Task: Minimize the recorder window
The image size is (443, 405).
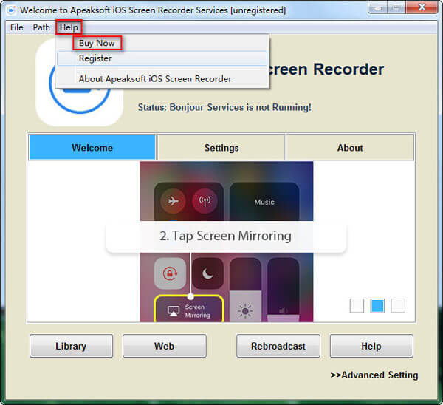Action: click(x=378, y=7)
